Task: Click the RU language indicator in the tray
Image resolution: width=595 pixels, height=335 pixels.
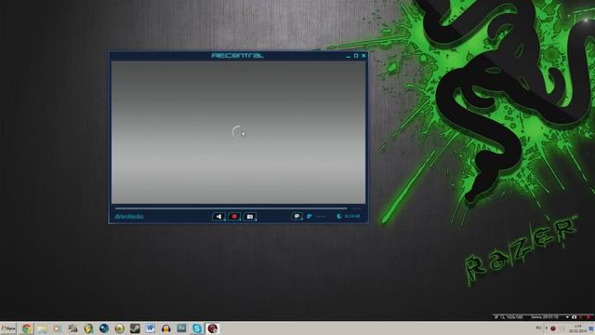Action: (538, 328)
